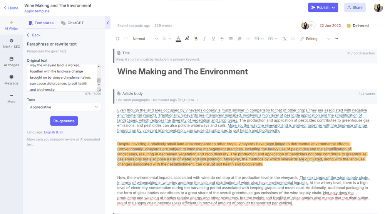Click the add assignee icon
The height and width of the screenshot is (214, 385).
pyautogui.click(x=311, y=25)
